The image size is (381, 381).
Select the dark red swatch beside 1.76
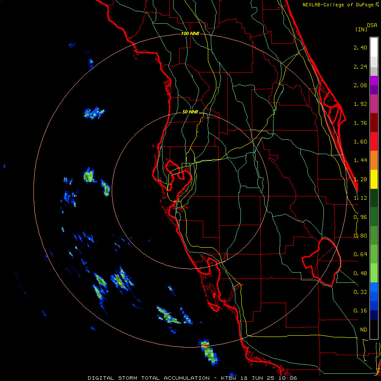(x=374, y=123)
